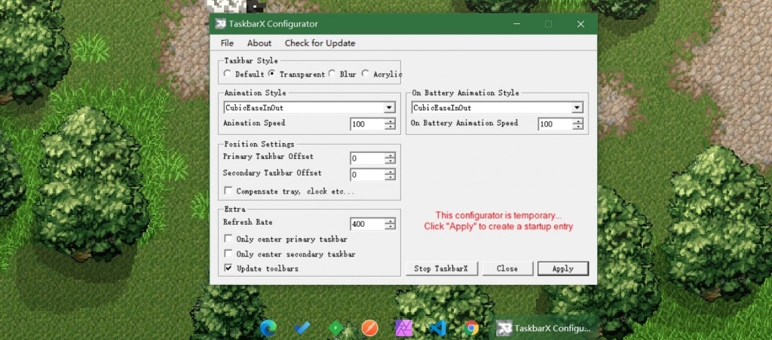The width and height of the screenshot is (772, 340).
Task: Expand the Animation Style dropdown
Action: pos(390,108)
